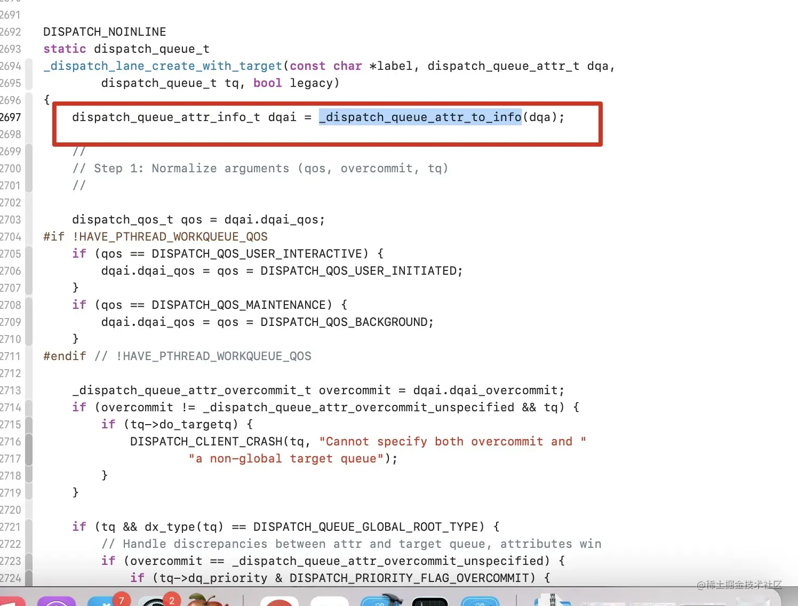Viewport: 798px width, 606px height.
Task: Click the white rounded Dock icon beside red app
Action: (x=329, y=601)
